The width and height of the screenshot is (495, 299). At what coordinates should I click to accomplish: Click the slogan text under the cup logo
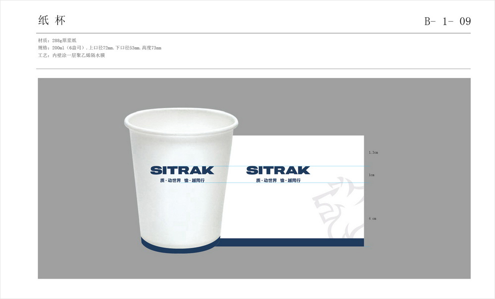tap(182, 181)
